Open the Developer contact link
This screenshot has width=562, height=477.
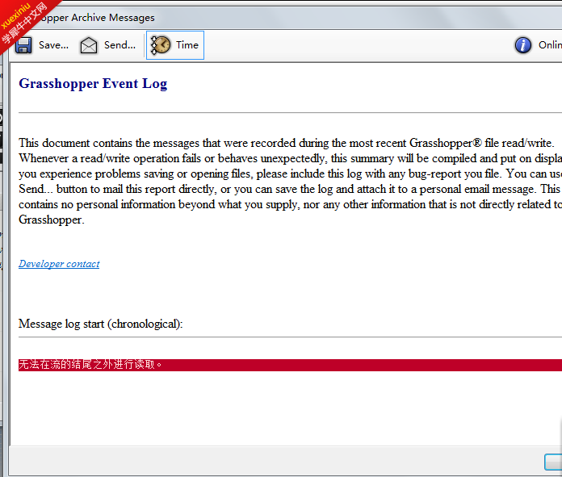pyautogui.click(x=59, y=264)
